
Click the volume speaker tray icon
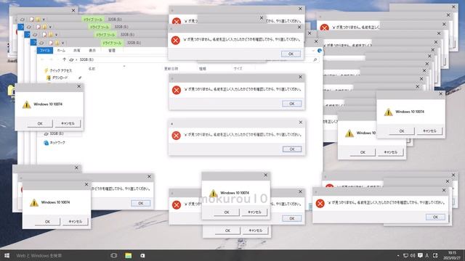coord(413,255)
